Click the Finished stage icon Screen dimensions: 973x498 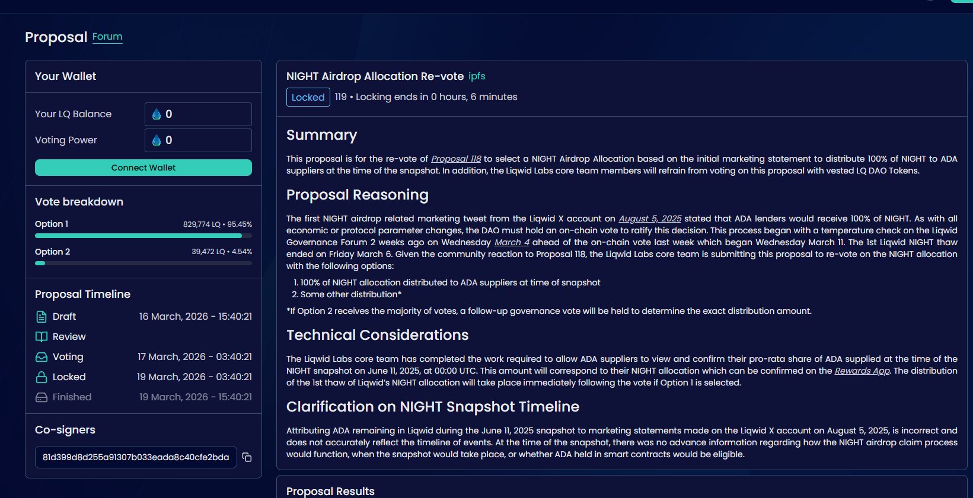pyautogui.click(x=42, y=397)
